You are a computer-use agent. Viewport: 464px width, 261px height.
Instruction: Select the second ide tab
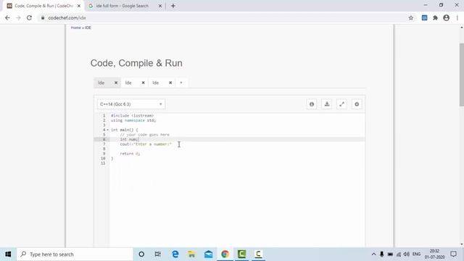(x=128, y=83)
